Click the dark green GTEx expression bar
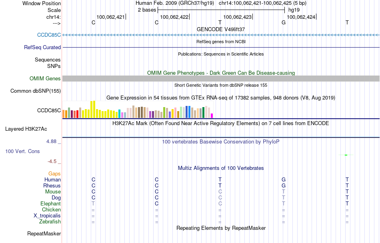 tap(203, 113)
